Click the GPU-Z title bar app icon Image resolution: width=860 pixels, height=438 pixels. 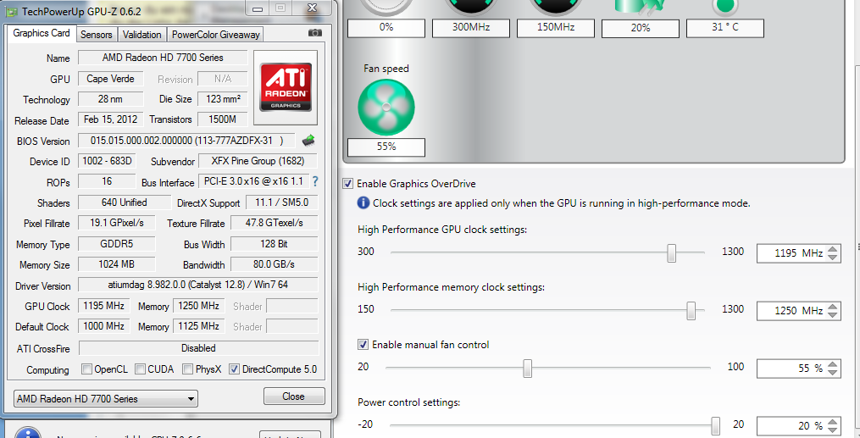coord(12,11)
